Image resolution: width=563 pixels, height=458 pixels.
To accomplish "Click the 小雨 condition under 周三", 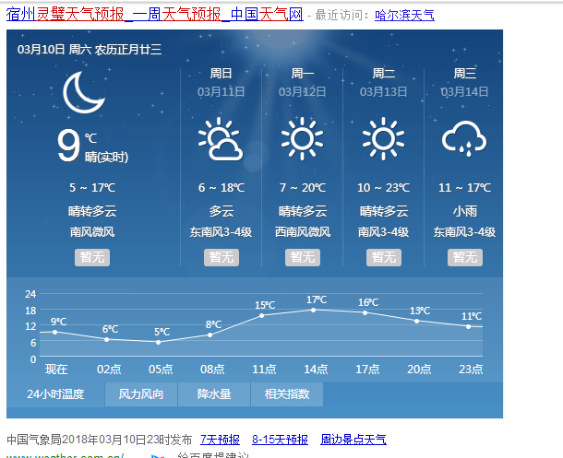I will [x=464, y=211].
